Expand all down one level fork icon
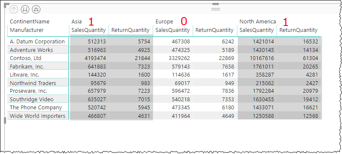Image resolution: width=342 pixels, height=154 pixels. click(36, 9)
